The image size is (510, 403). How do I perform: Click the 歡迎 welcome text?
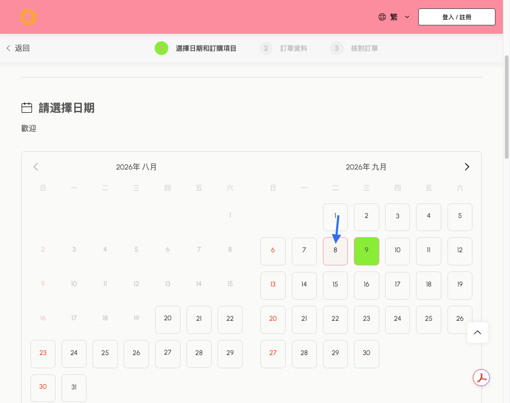pyautogui.click(x=29, y=128)
